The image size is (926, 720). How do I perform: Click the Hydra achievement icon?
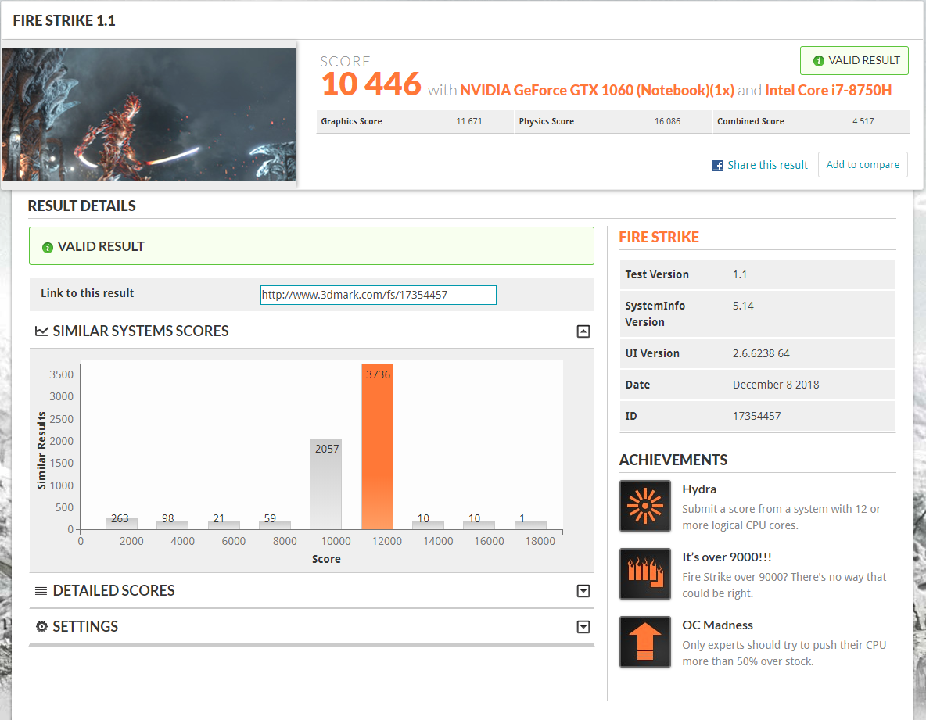[x=645, y=506]
